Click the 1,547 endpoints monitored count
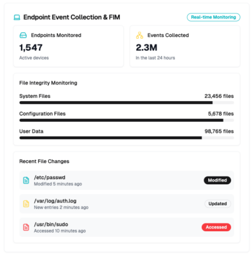 click(31, 48)
